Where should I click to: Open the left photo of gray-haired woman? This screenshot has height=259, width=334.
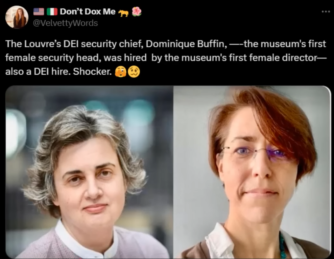click(89, 172)
